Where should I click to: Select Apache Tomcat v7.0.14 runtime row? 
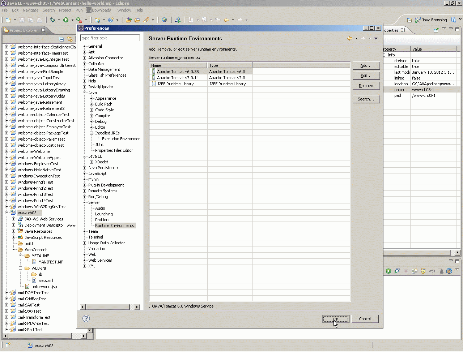point(178,78)
